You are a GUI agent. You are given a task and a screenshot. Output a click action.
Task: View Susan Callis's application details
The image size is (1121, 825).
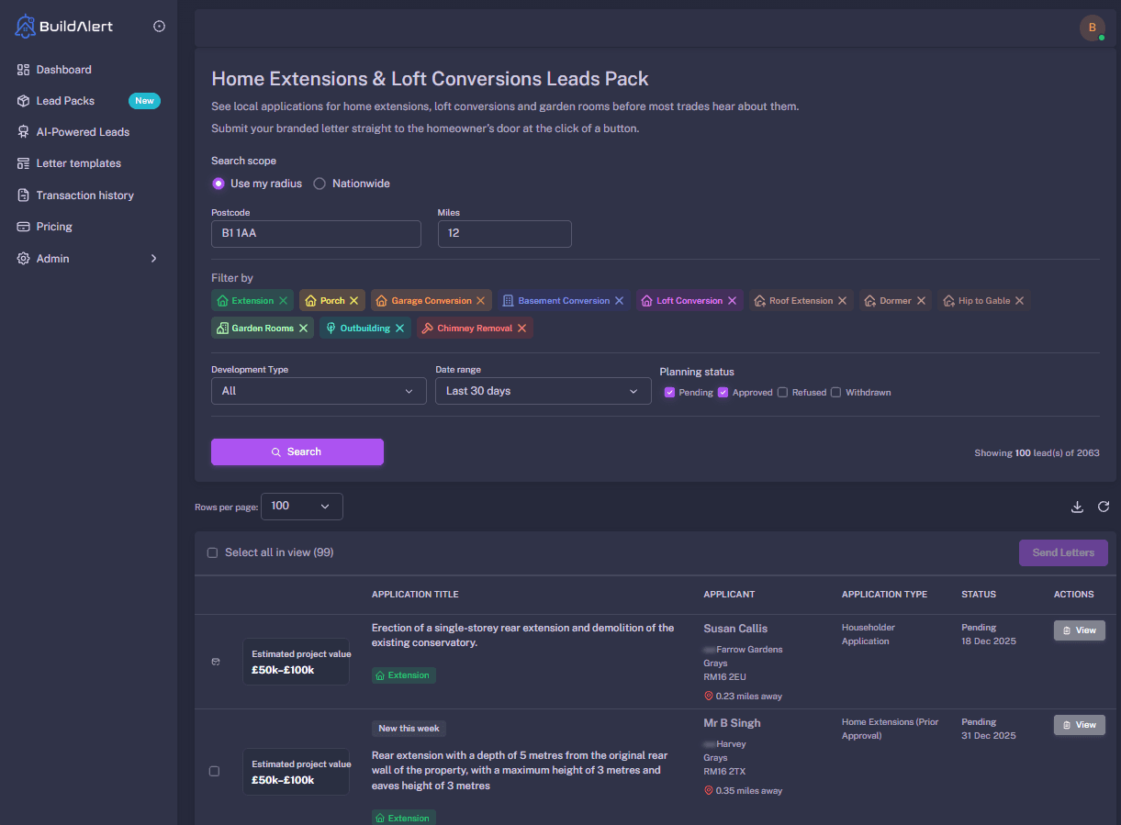tap(1079, 630)
